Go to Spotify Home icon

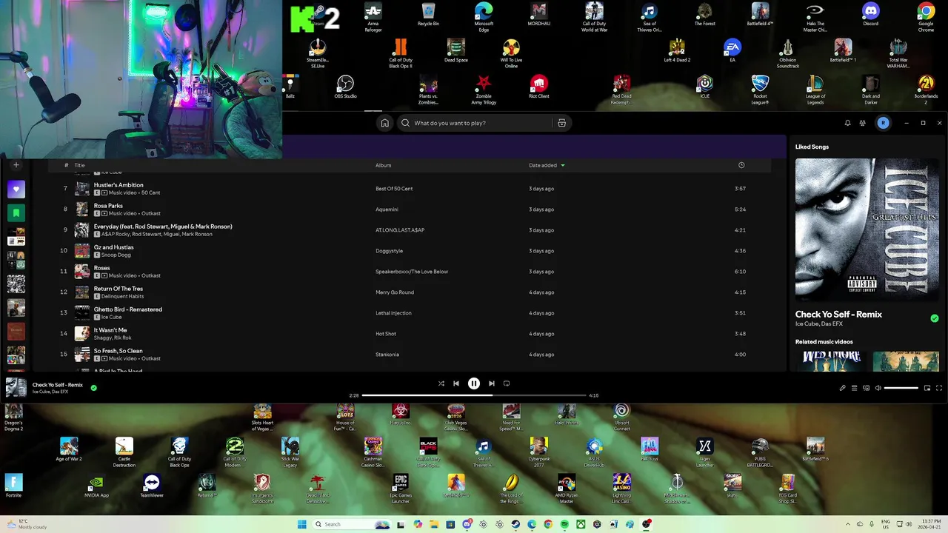pyautogui.click(x=384, y=123)
